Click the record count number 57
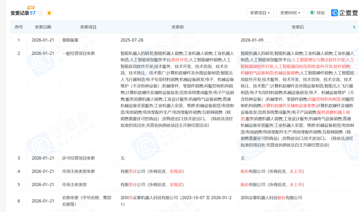This screenshot has width=363, height=212. [x=33, y=13]
